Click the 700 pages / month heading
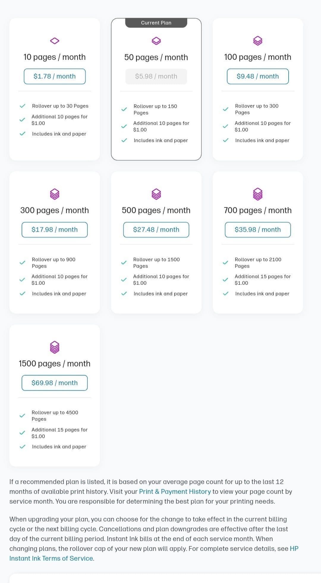The image size is (321, 583). 258,210
